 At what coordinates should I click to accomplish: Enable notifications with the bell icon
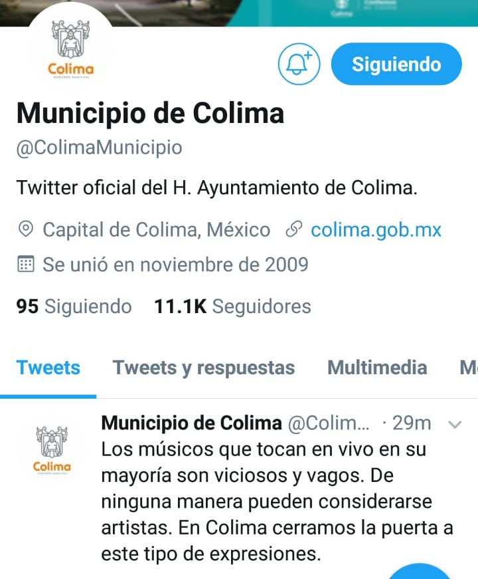point(299,64)
